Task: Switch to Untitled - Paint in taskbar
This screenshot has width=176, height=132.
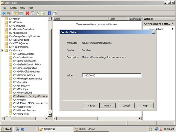Action: click(x=91, y=129)
